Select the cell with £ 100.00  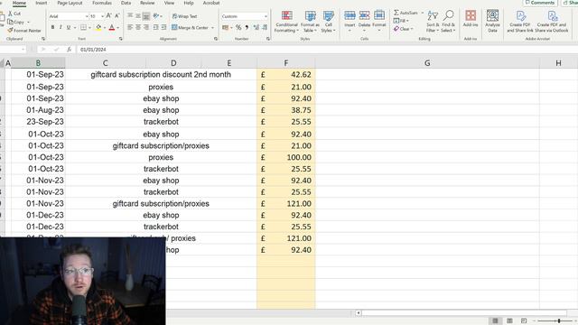[286, 157]
